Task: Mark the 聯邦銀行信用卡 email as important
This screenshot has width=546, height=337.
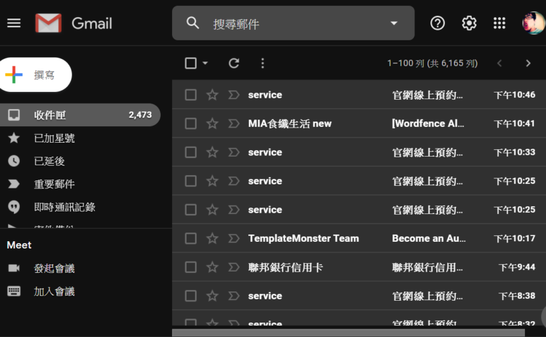Action: pos(234,267)
